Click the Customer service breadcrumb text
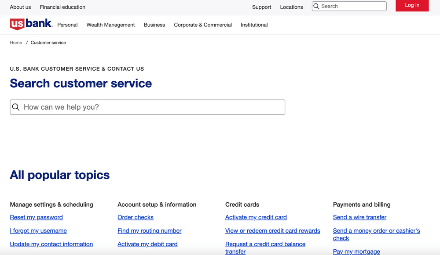This screenshot has height=255, width=440. [48, 43]
